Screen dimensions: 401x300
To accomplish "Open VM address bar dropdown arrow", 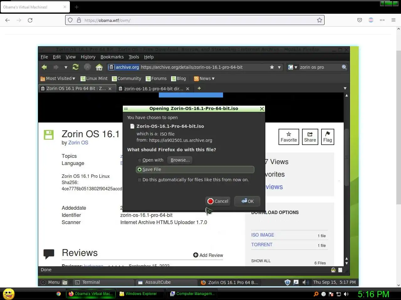I will click(279, 67).
